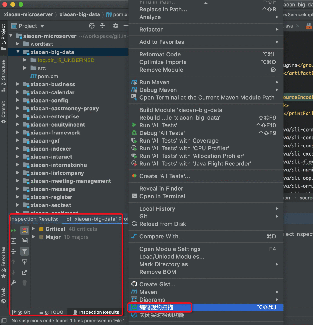Expand the xiaoan-framework module
Screen dimensions: 313x325
click(x=18, y=132)
